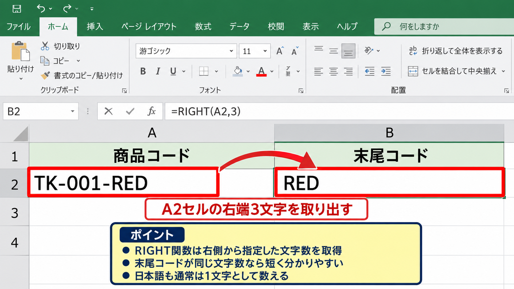This screenshot has height=289, width=514.
Task: Toggle Bottom Align vertical alignment
Action: 348,51
